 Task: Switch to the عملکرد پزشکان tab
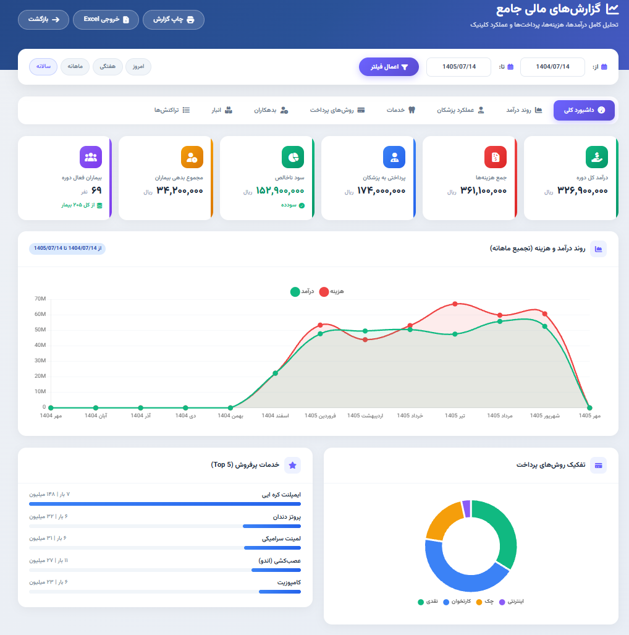click(460, 110)
